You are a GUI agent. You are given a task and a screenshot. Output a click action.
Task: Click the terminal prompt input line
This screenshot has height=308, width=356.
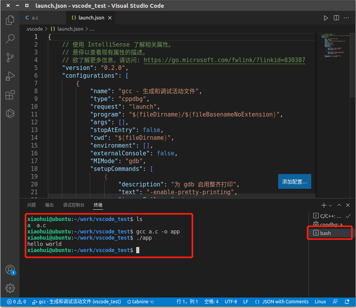(x=83, y=250)
